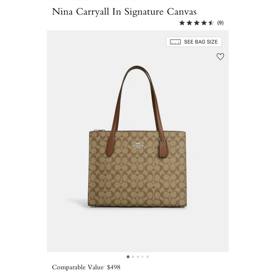
Task: Switch to the second image carousel dot
Action: point(133,257)
